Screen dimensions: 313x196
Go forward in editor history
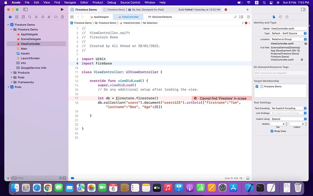[82, 17]
